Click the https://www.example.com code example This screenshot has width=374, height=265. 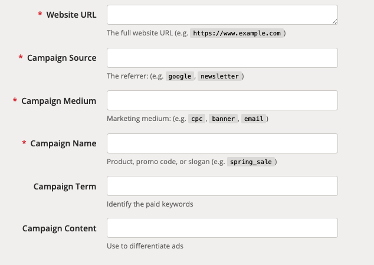pos(237,33)
